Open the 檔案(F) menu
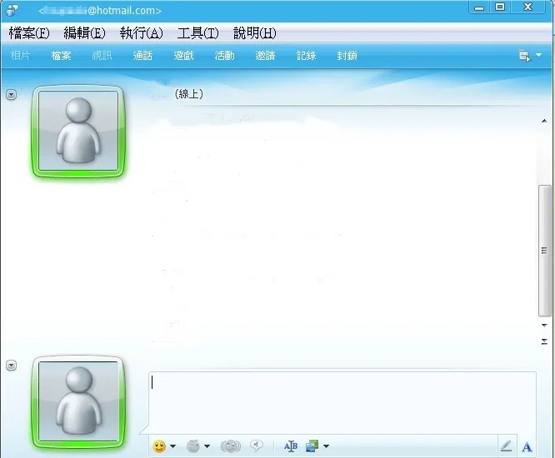Viewport: 555px width, 458px height. click(x=29, y=33)
